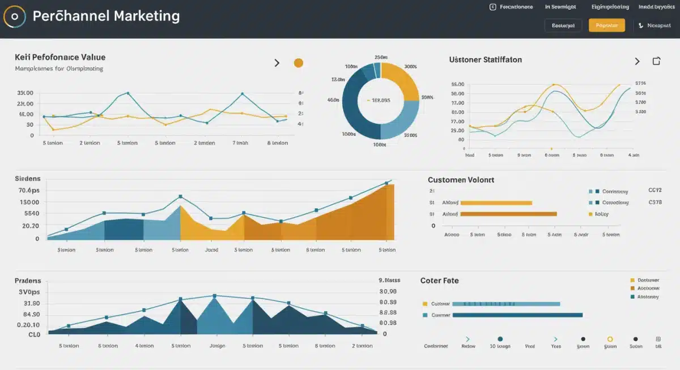Viewport: 680px width, 370px height.
Task: Click the orange status dot beside Key Performance header
Action: click(x=298, y=63)
